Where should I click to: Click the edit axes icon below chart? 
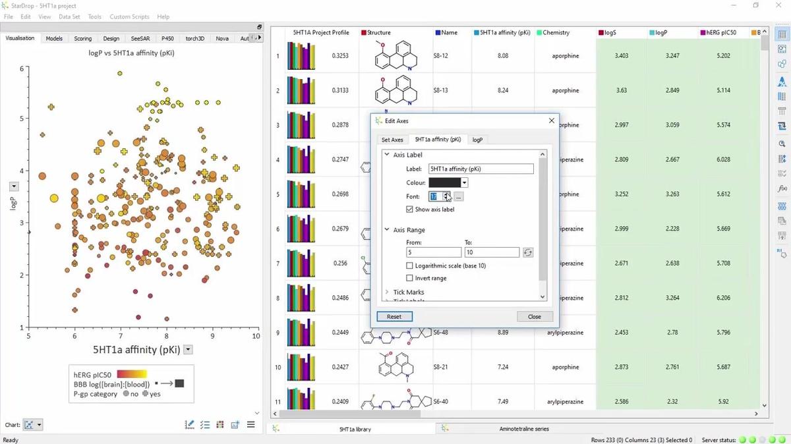(190, 425)
